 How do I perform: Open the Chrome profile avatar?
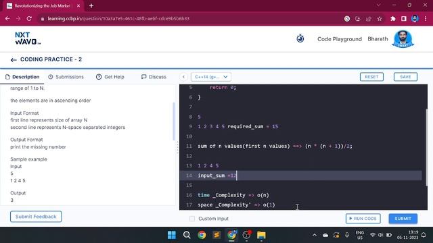pyautogui.click(x=415, y=19)
